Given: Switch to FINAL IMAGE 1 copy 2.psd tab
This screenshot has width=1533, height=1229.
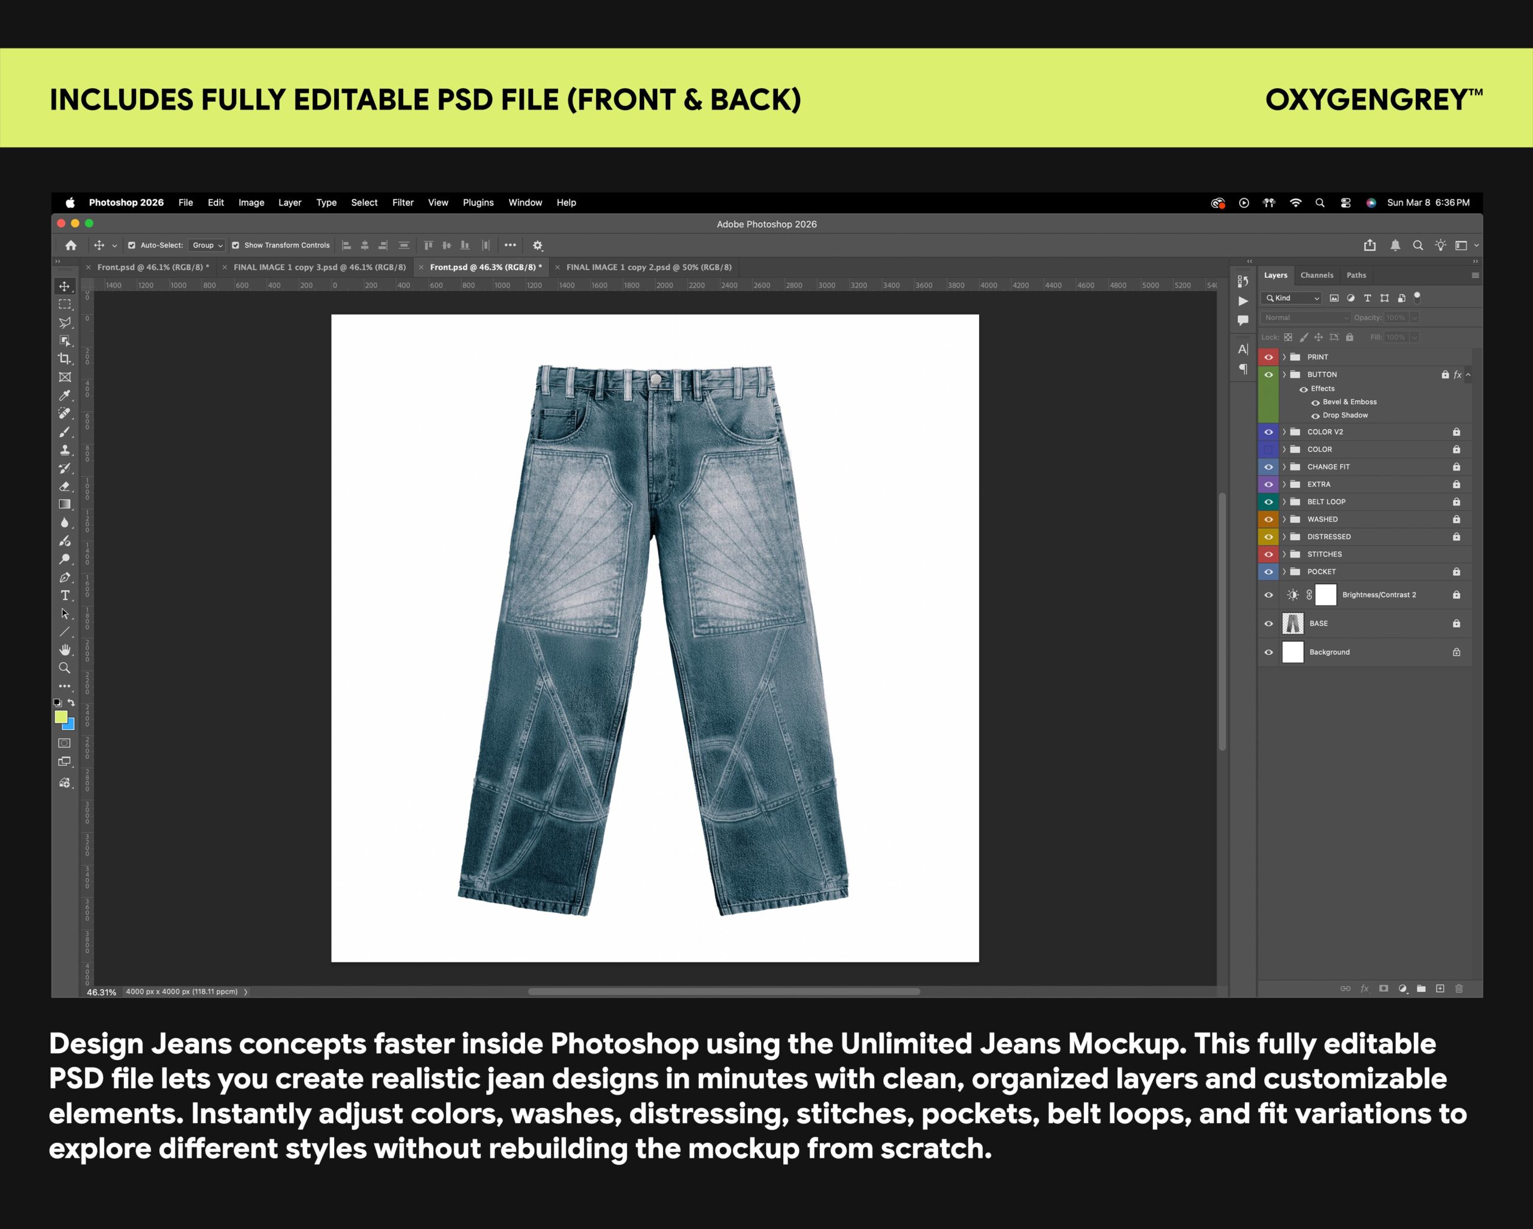Looking at the screenshot, I should [x=648, y=267].
